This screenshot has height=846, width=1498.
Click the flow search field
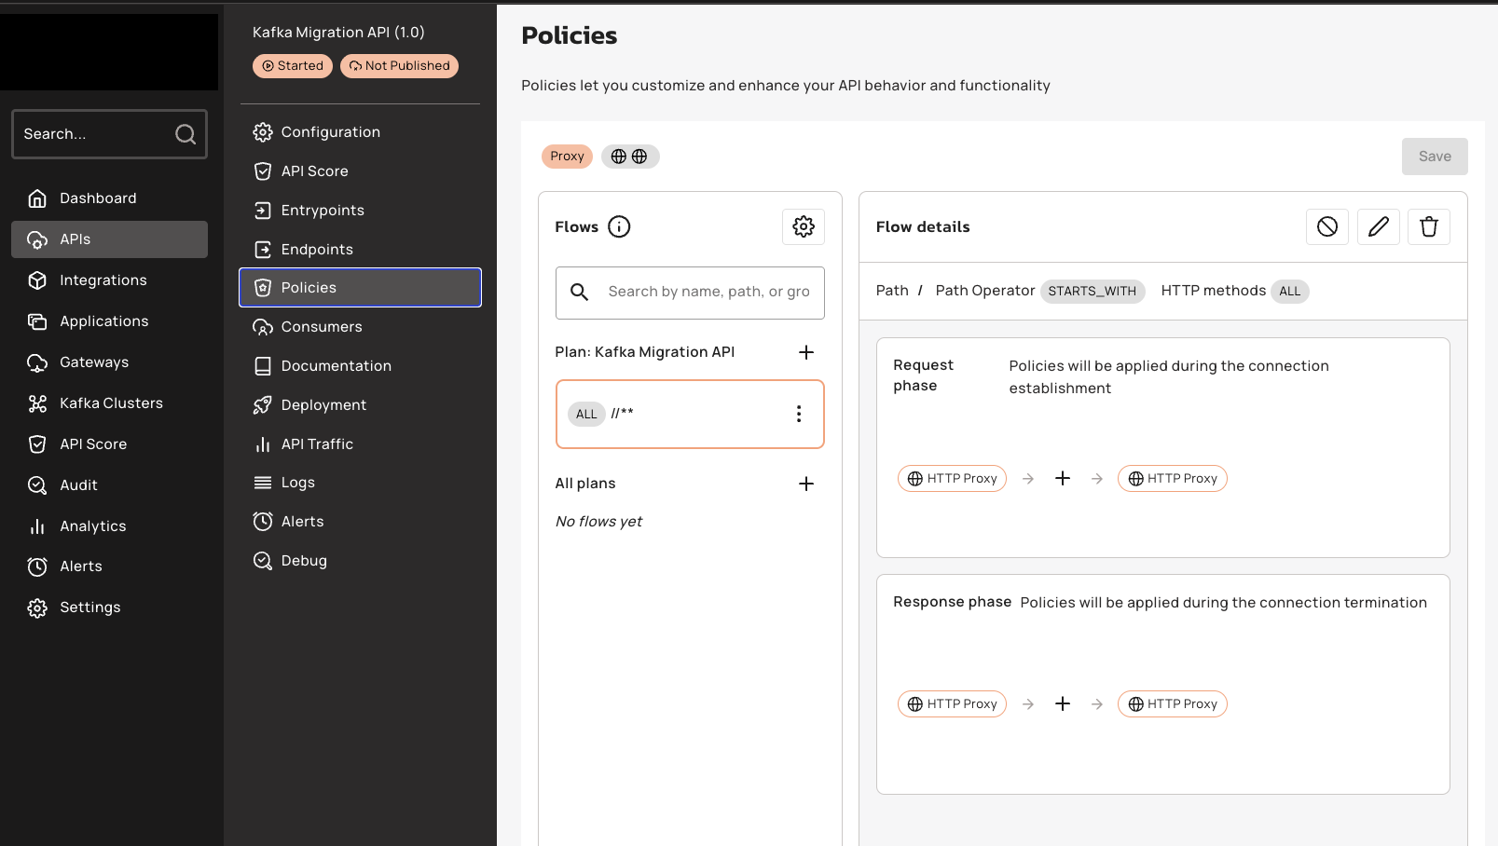[708, 292]
